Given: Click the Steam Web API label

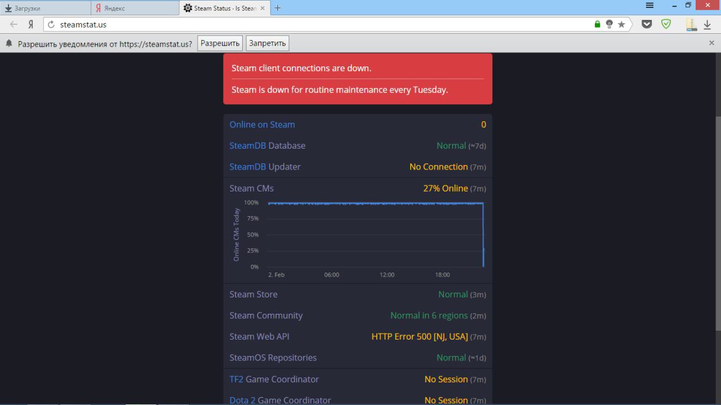Looking at the screenshot, I should (x=259, y=336).
